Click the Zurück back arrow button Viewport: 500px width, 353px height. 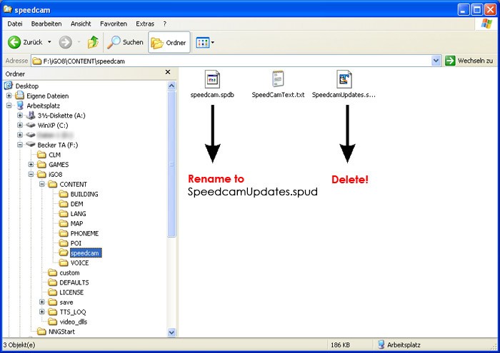coord(26,42)
